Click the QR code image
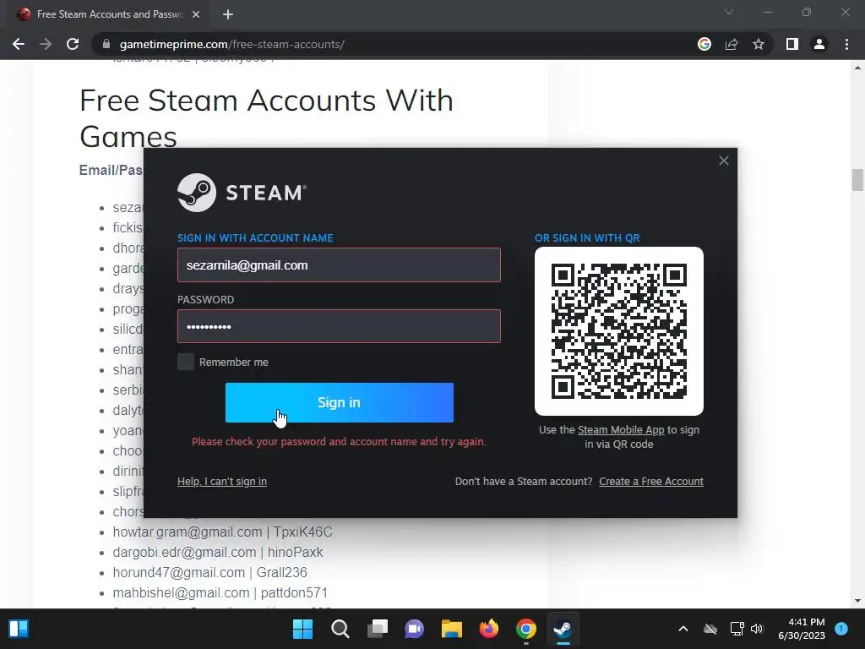 tap(619, 331)
